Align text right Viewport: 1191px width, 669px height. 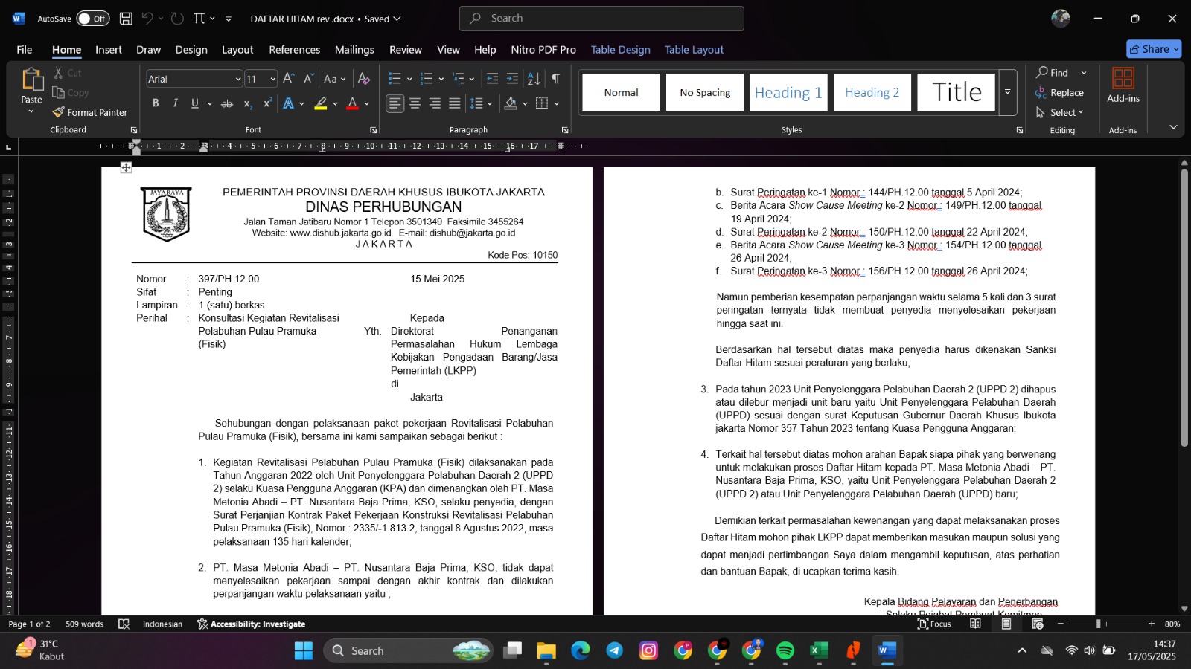click(x=435, y=103)
